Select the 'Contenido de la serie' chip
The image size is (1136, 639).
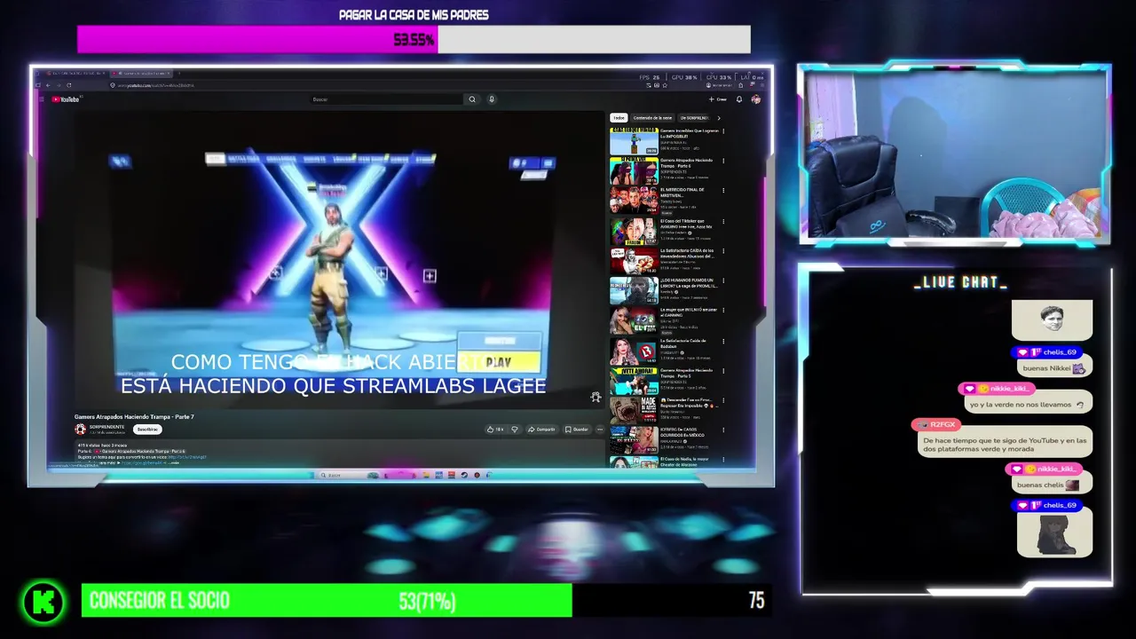pos(652,117)
